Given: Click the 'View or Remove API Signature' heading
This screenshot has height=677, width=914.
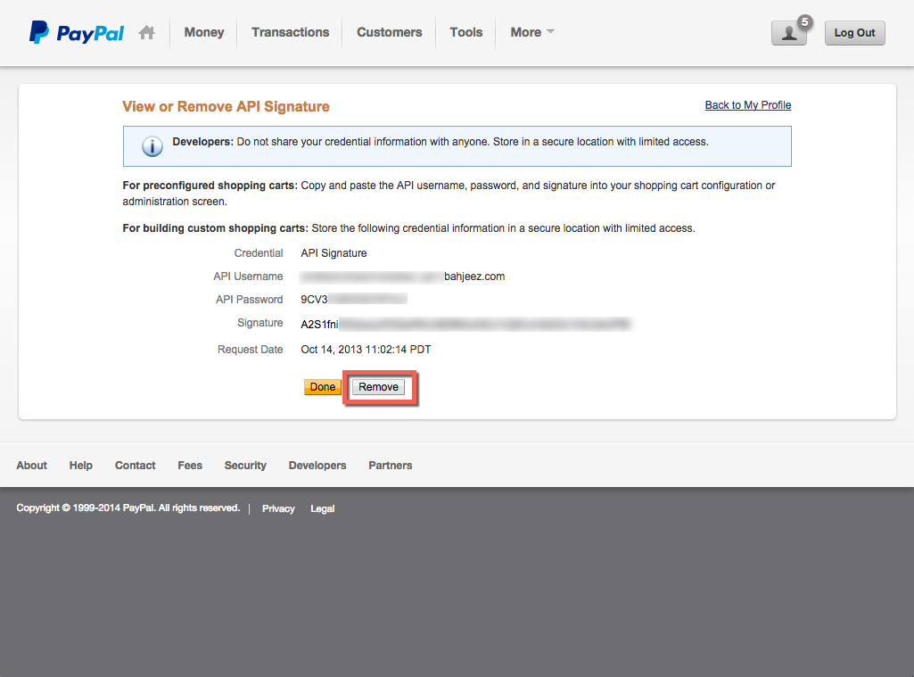Looking at the screenshot, I should pos(226,107).
